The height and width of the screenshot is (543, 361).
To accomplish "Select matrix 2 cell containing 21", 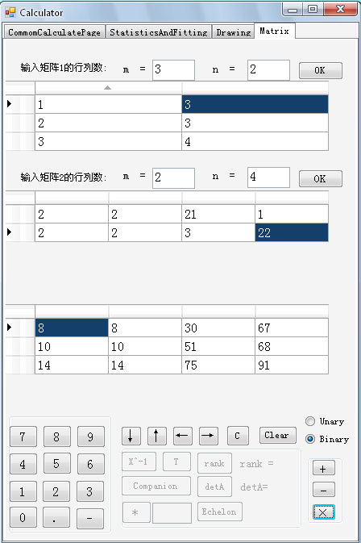I will 218,215.
